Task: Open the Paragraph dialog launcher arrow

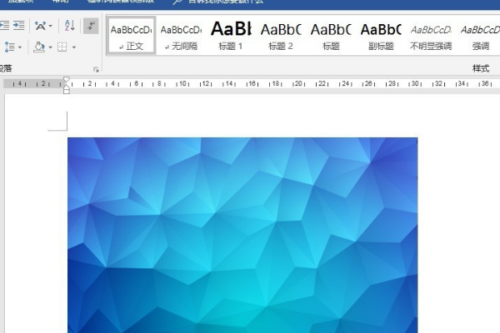Action: coord(96,69)
